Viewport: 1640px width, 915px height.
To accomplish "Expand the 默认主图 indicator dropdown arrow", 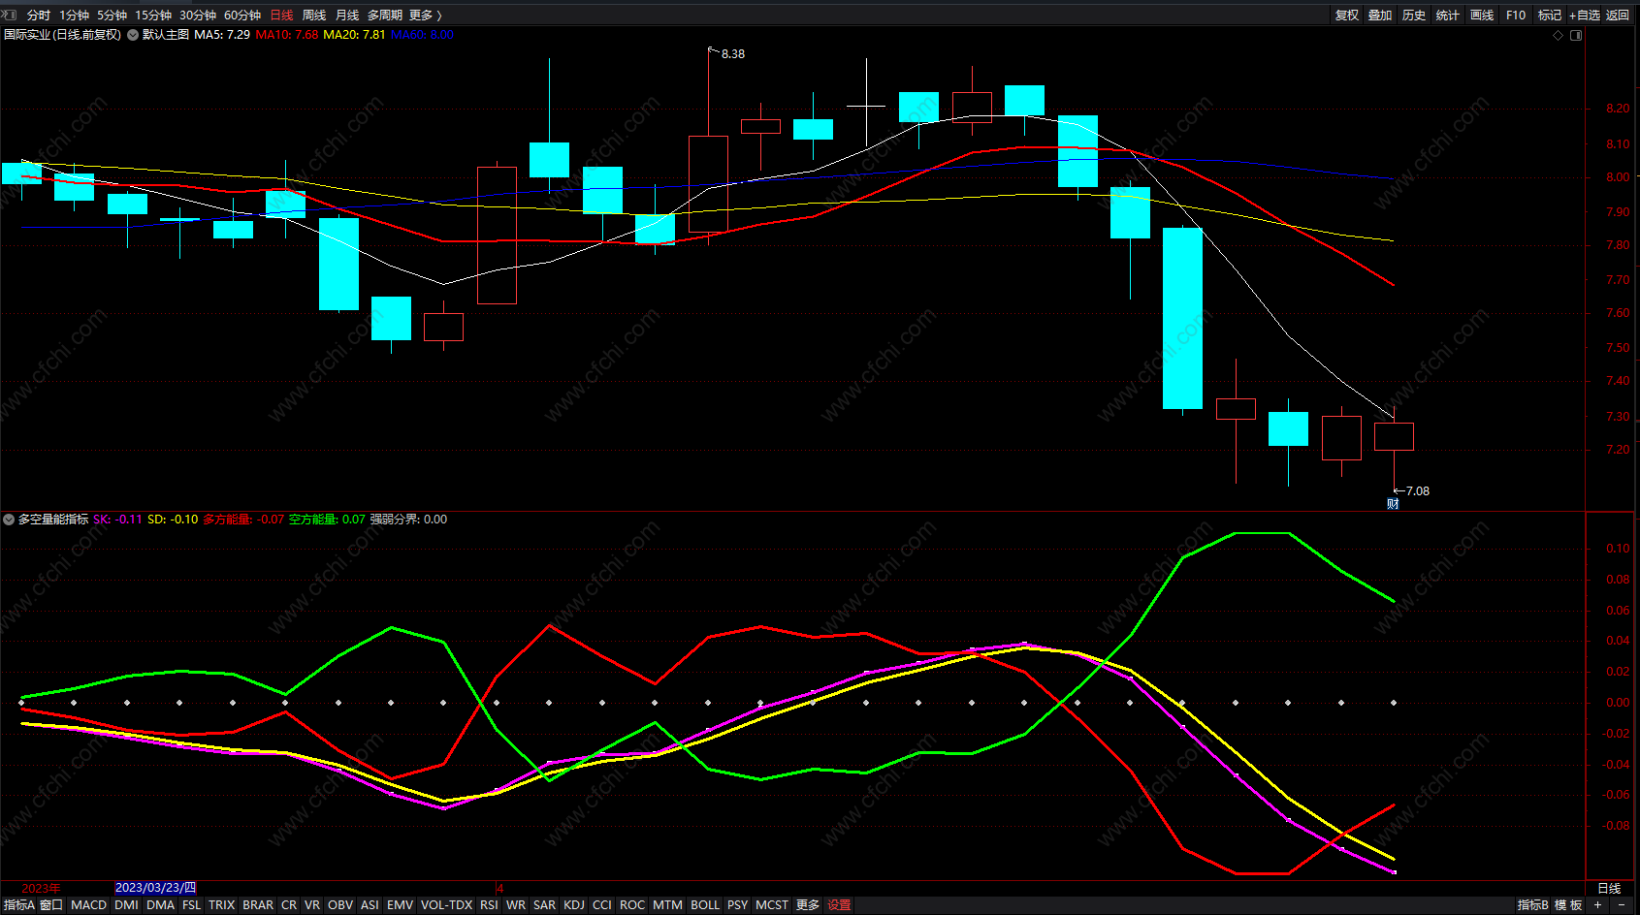I will click(133, 35).
